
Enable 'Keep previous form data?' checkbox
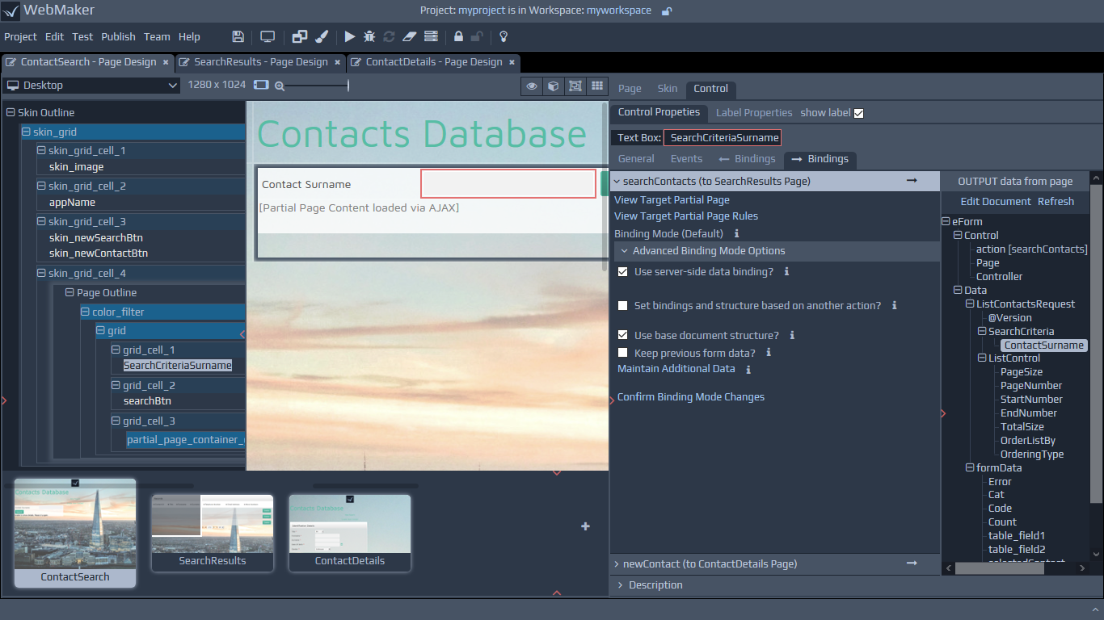tap(622, 353)
